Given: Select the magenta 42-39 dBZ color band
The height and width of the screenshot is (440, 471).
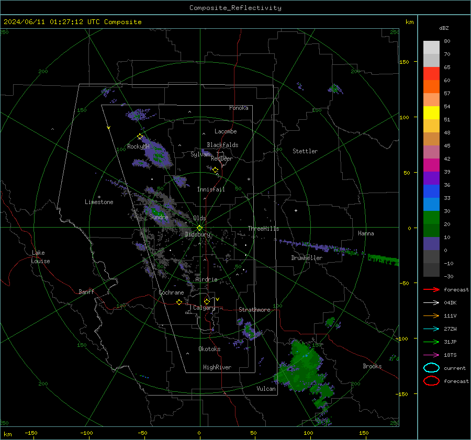Looking at the screenshot, I should (x=431, y=165).
